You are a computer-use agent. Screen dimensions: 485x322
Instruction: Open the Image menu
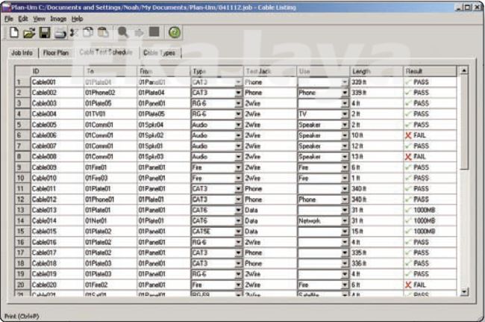(x=58, y=17)
